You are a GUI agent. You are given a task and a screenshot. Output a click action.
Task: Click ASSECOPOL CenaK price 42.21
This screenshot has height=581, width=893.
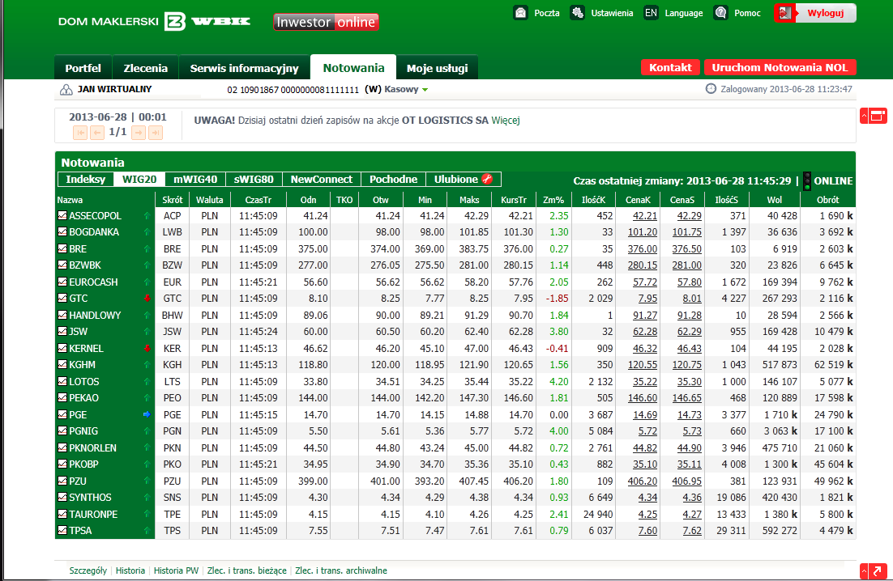(645, 216)
